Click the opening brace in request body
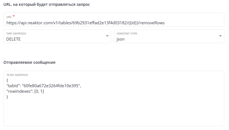The height and width of the screenshot is (130, 229). 7,80
